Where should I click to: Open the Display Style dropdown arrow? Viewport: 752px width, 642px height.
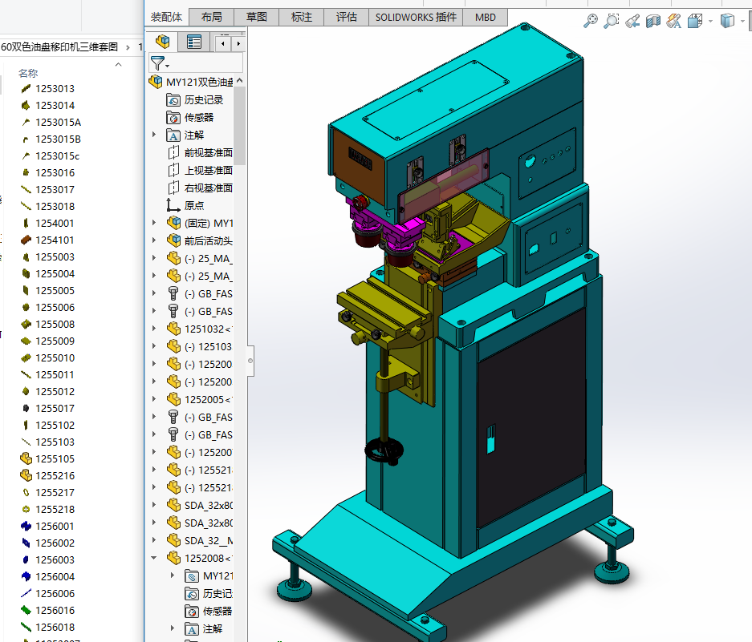point(742,22)
